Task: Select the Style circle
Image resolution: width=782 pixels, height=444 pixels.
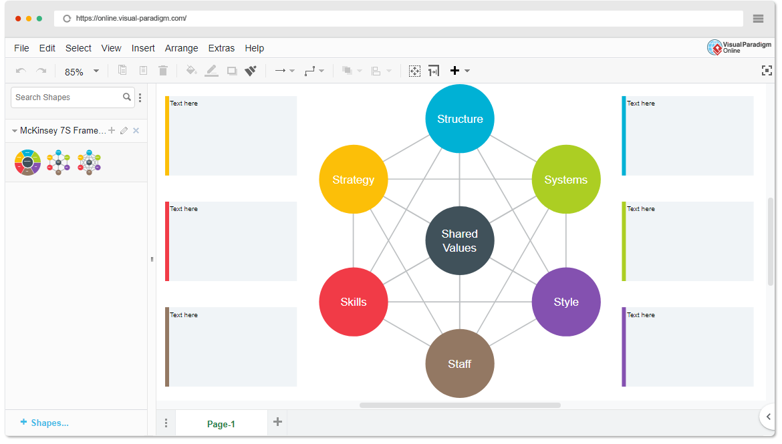Action: (566, 302)
